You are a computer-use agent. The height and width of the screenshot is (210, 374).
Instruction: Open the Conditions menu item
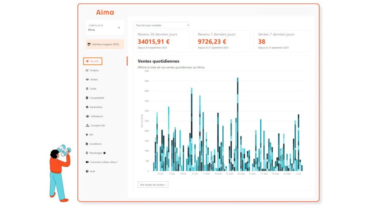click(x=95, y=144)
